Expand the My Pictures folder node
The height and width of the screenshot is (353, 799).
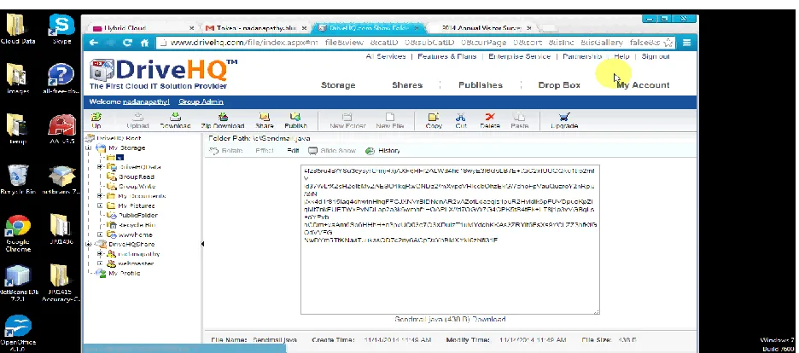(100, 206)
